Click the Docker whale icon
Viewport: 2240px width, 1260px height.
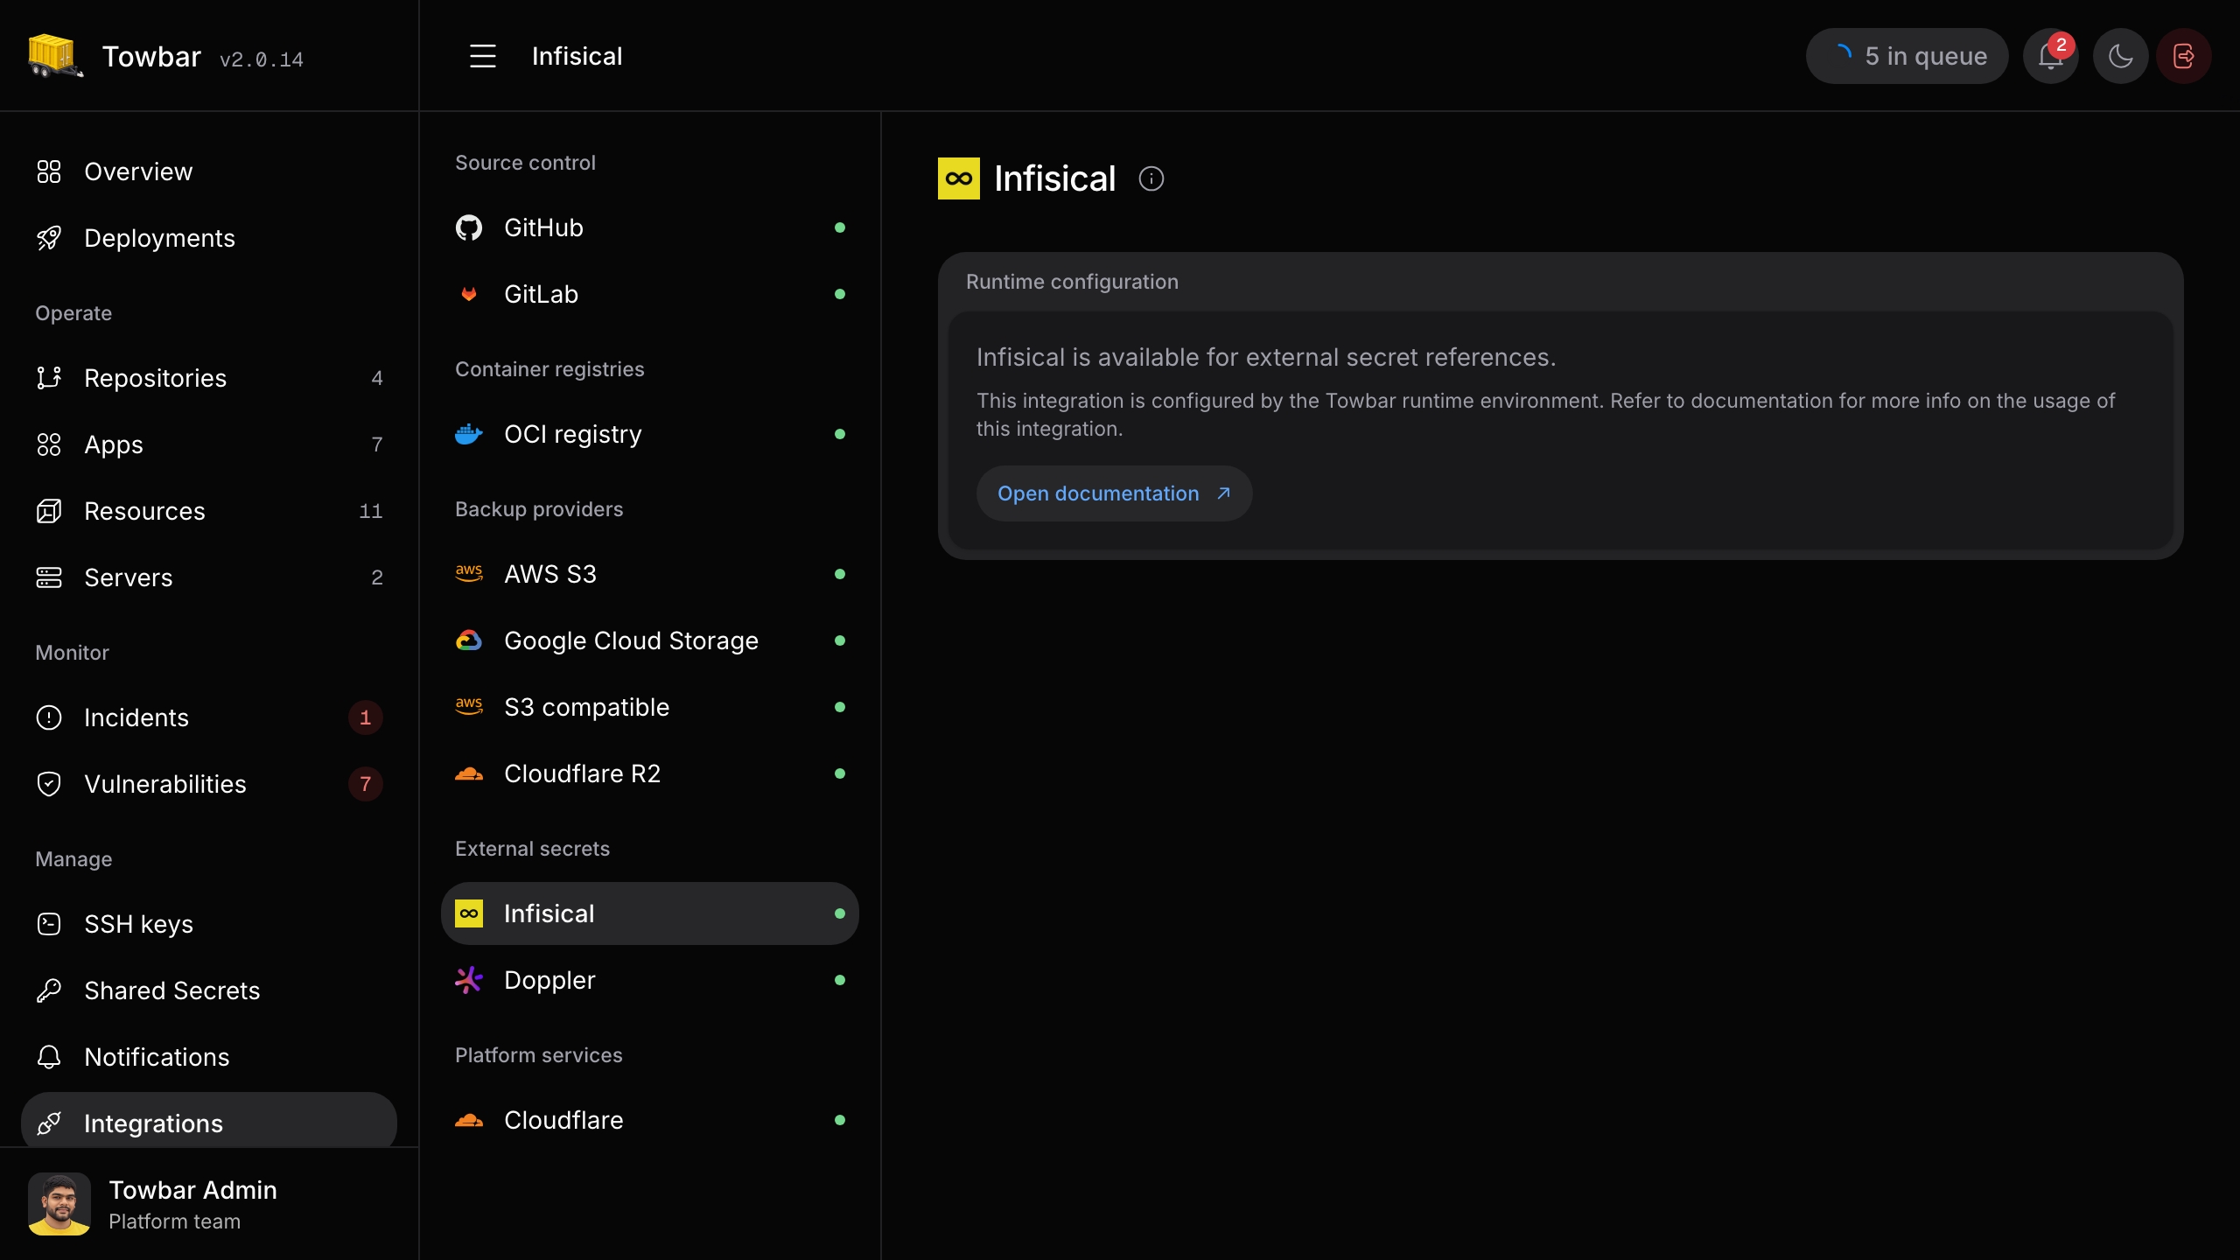469,434
